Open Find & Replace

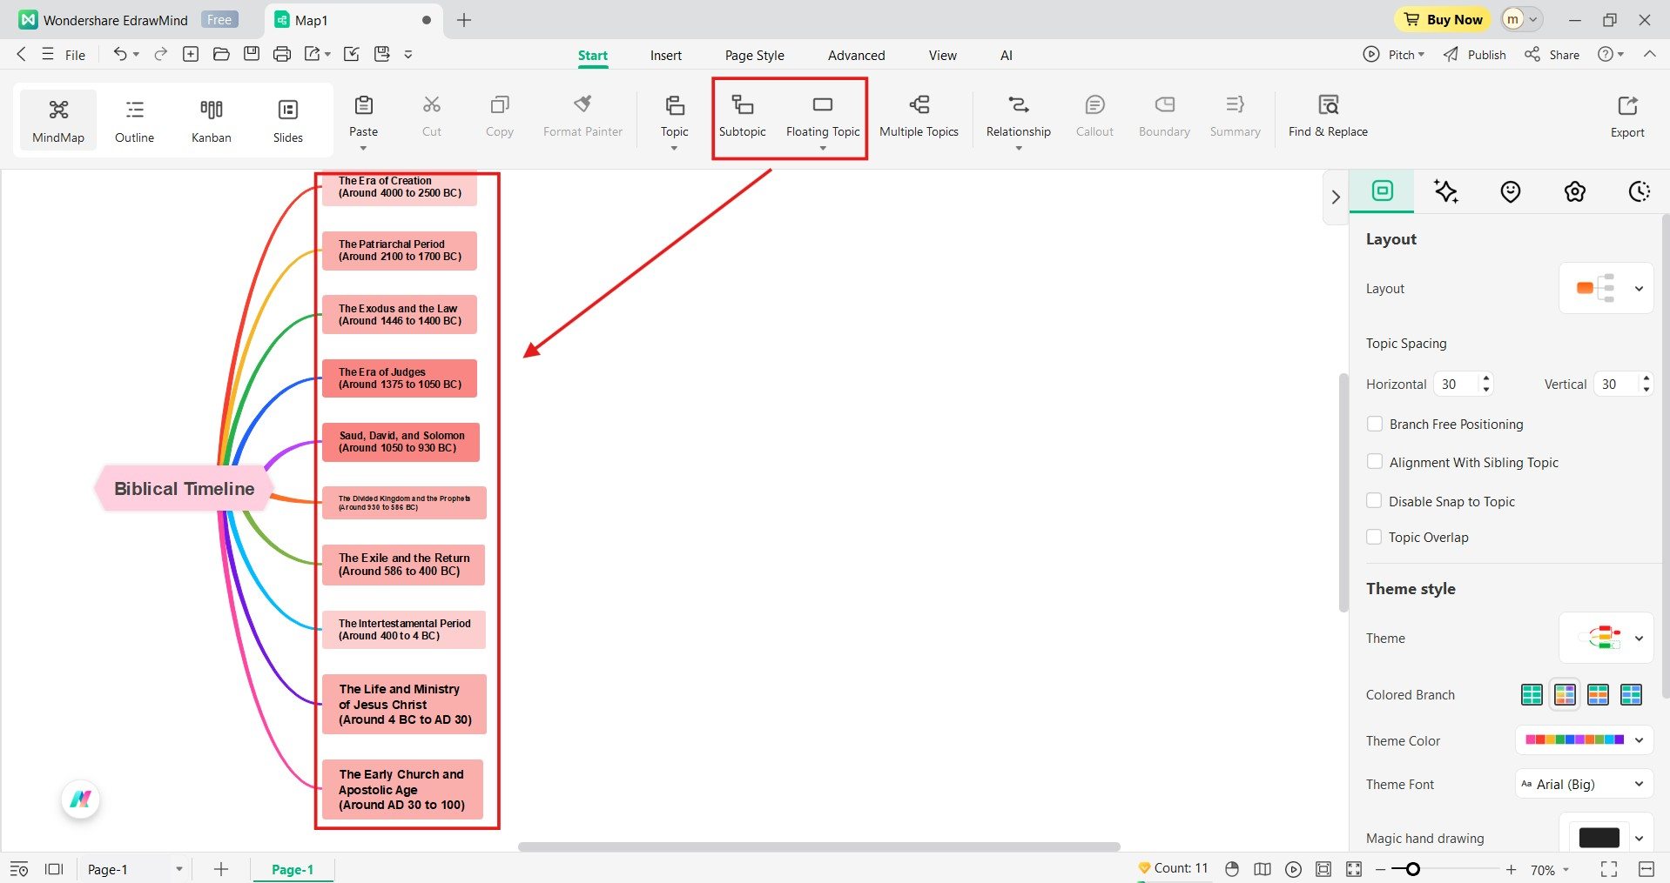click(1327, 117)
